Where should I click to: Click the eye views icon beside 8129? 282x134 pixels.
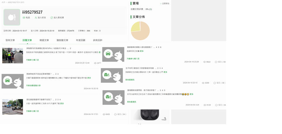[x=205, y=105]
